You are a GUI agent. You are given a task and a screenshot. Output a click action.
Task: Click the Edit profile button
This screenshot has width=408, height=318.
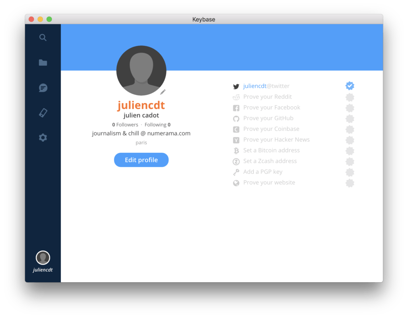pyautogui.click(x=141, y=160)
